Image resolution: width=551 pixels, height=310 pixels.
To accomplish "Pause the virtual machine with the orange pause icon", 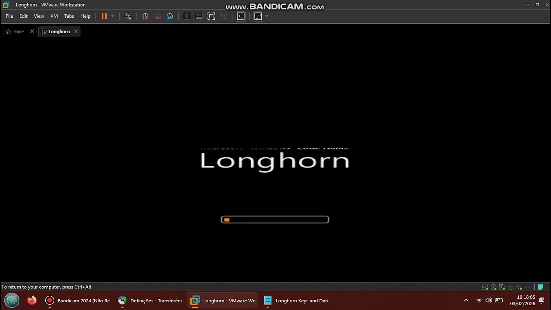I will coord(104,16).
